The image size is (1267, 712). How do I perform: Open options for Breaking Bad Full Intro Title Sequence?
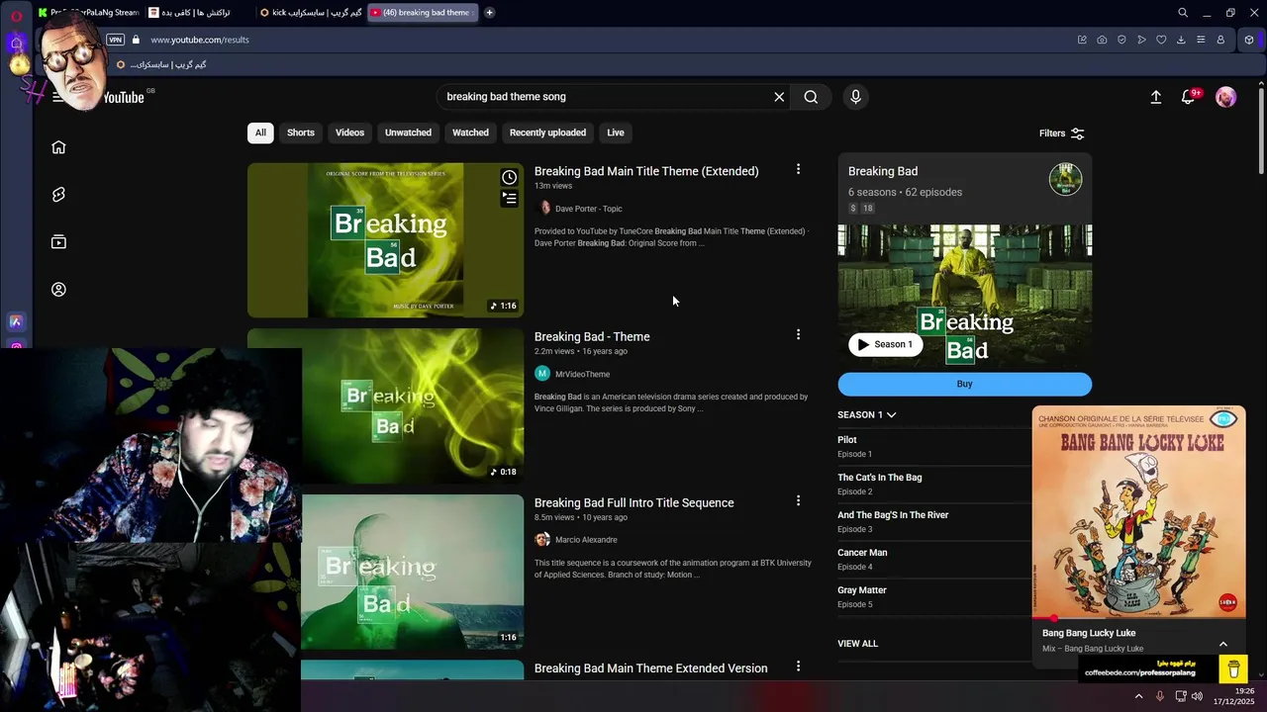click(798, 500)
